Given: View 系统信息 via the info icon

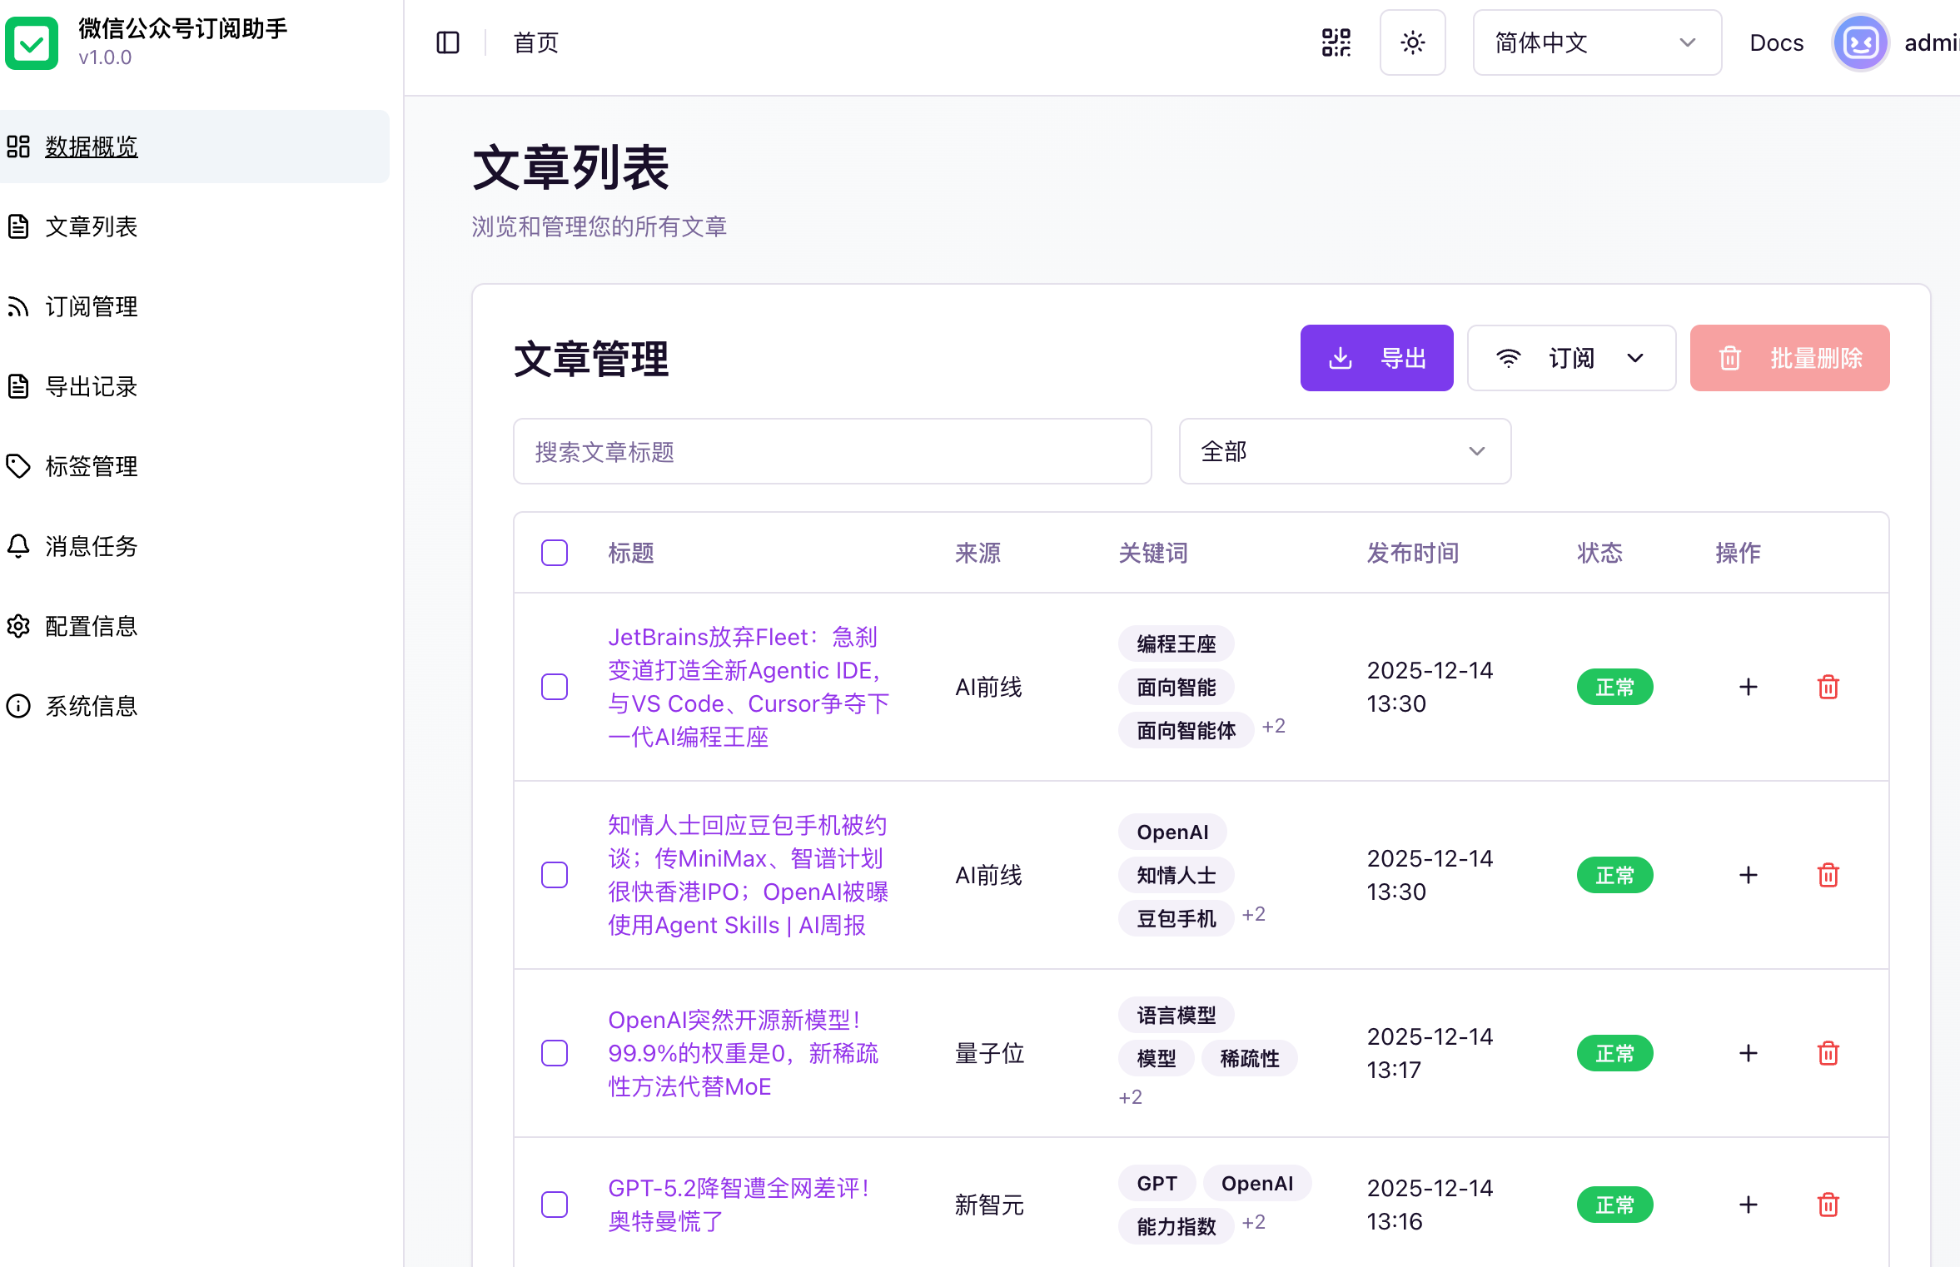Looking at the screenshot, I should coord(19,706).
